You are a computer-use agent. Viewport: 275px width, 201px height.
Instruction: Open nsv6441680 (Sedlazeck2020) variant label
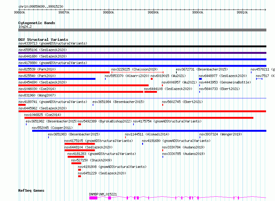click(x=43, y=56)
